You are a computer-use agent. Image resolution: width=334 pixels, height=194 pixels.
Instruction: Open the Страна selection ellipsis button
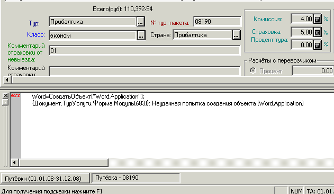(x=236, y=35)
